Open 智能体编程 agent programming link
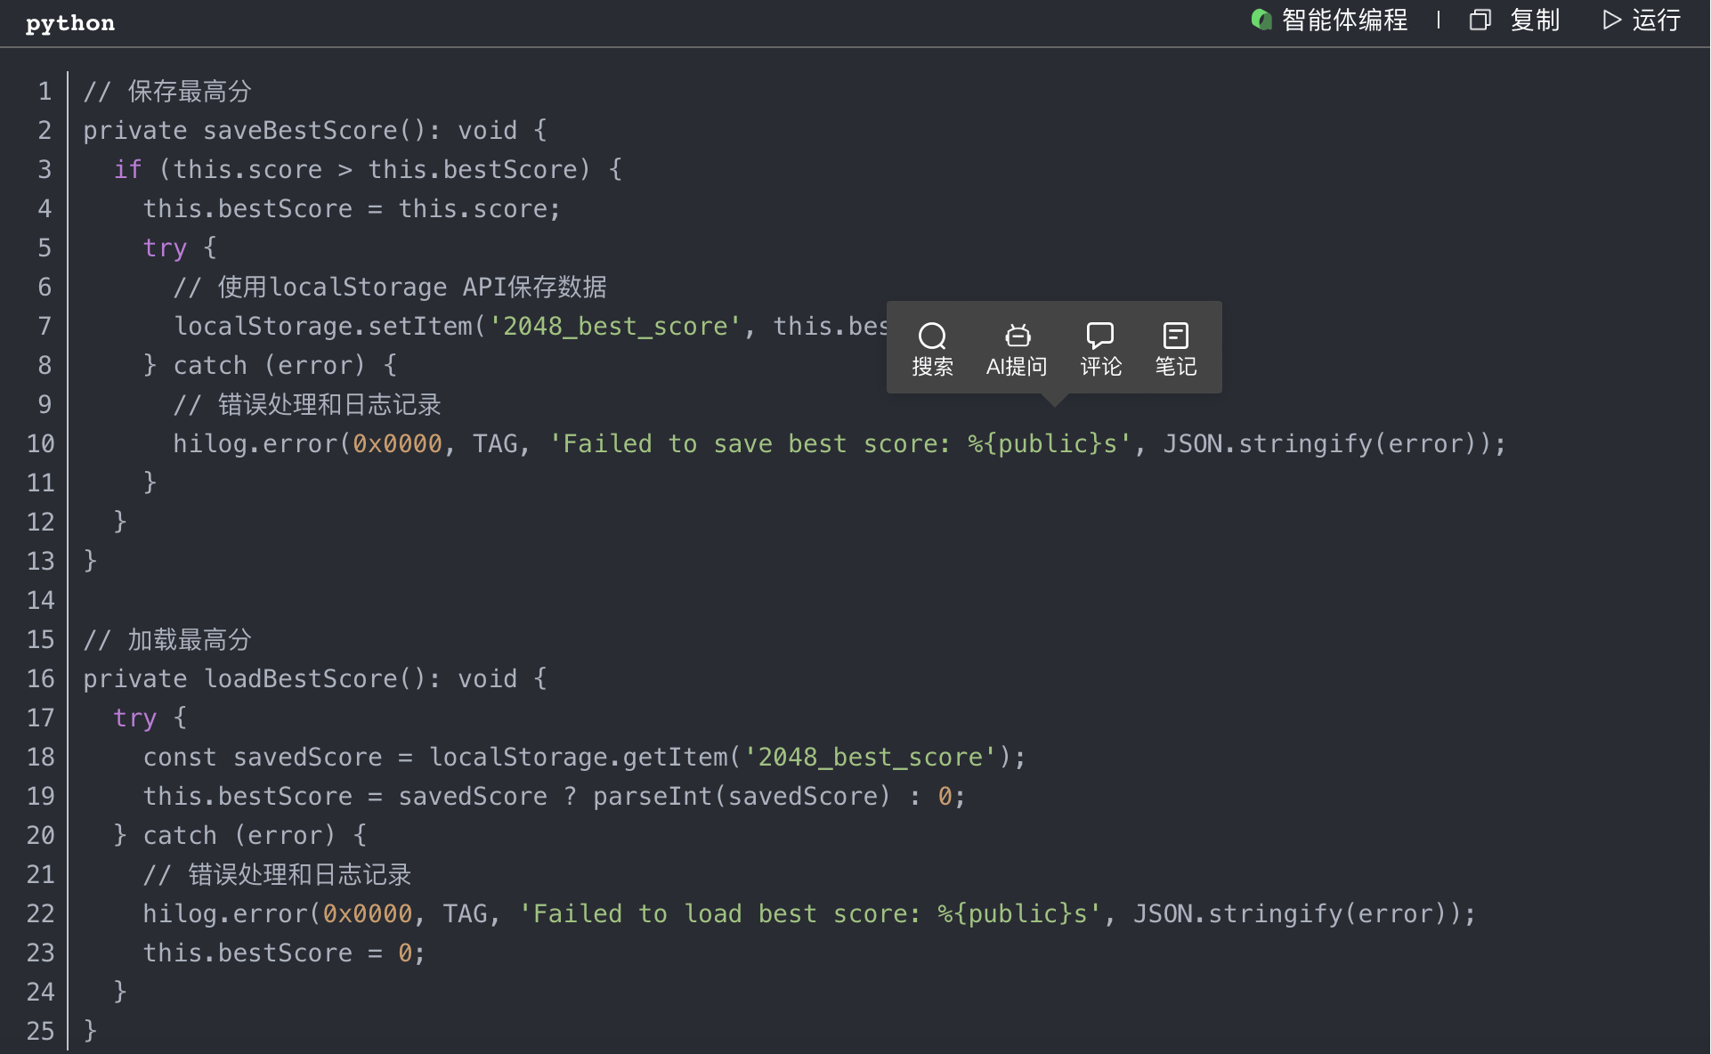Viewport: 1711px width, 1054px height. 1344,20
